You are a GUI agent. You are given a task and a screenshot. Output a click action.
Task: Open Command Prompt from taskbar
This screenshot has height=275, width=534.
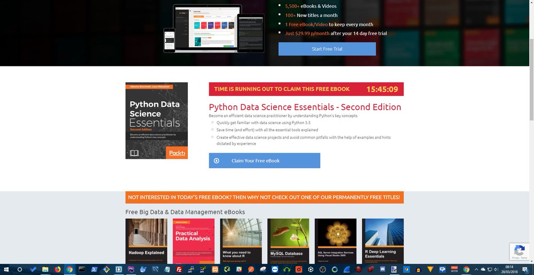click(x=82, y=270)
